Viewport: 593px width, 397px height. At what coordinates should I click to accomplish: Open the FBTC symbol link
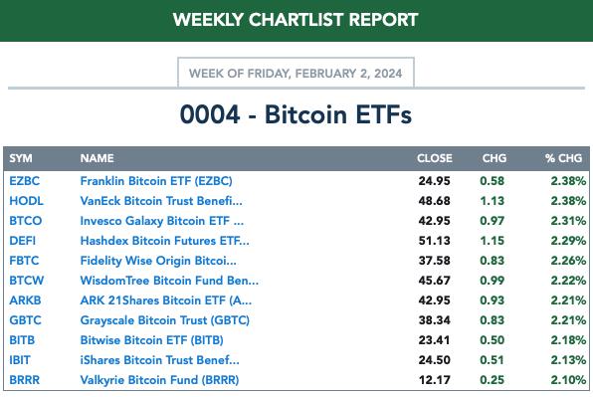pyautogui.click(x=24, y=261)
